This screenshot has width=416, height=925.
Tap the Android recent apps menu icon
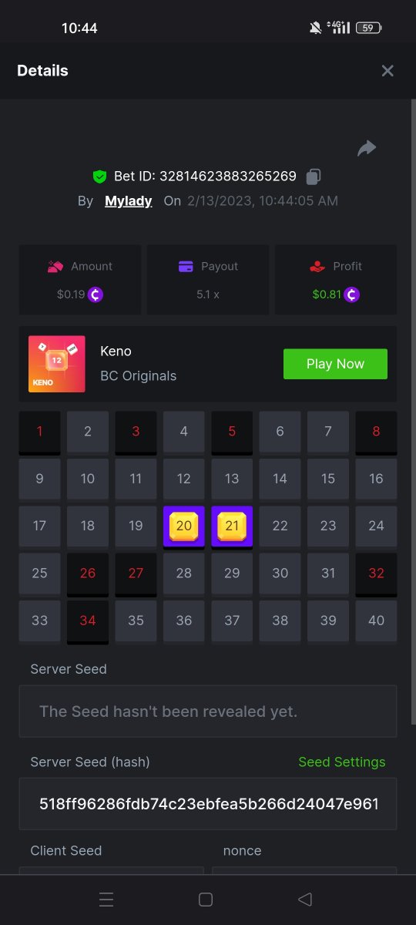[x=106, y=900]
